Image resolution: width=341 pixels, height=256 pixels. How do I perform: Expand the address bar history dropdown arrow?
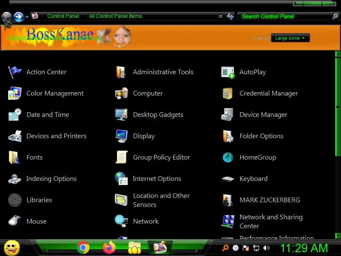click(x=220, y=17)
